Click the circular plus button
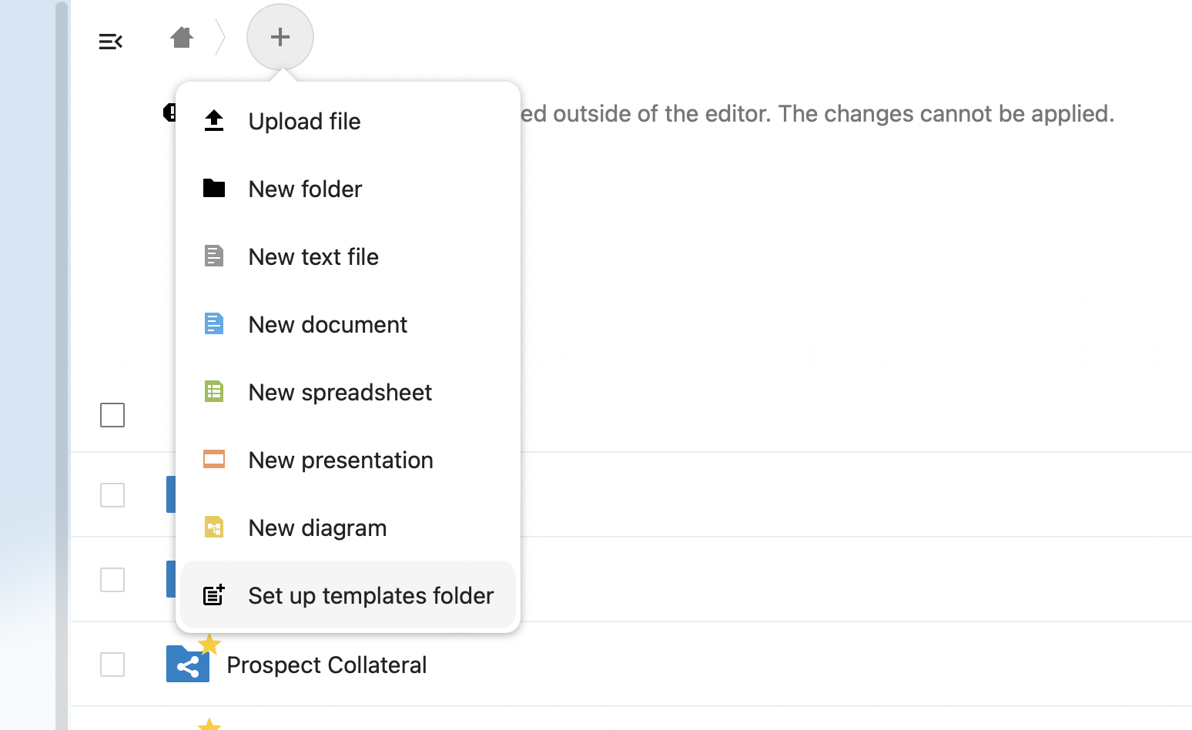1192x730 pixels. (280, 36)
